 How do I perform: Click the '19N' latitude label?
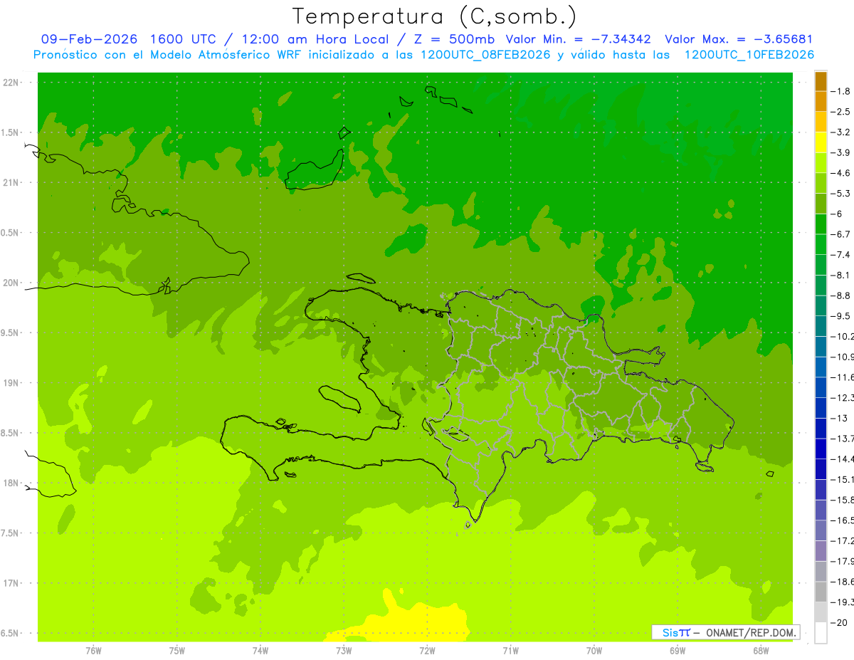[x=11, y=383]
